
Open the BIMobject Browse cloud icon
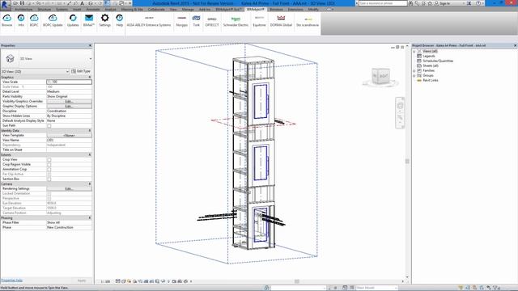click(7, 20)
